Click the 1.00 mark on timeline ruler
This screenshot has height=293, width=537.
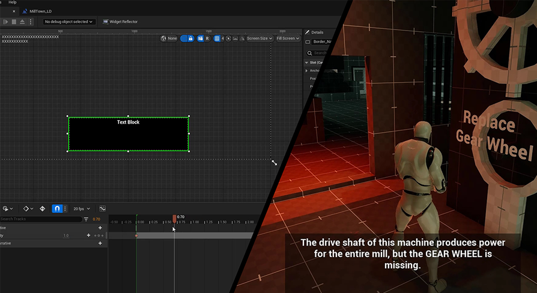(196, 222)
